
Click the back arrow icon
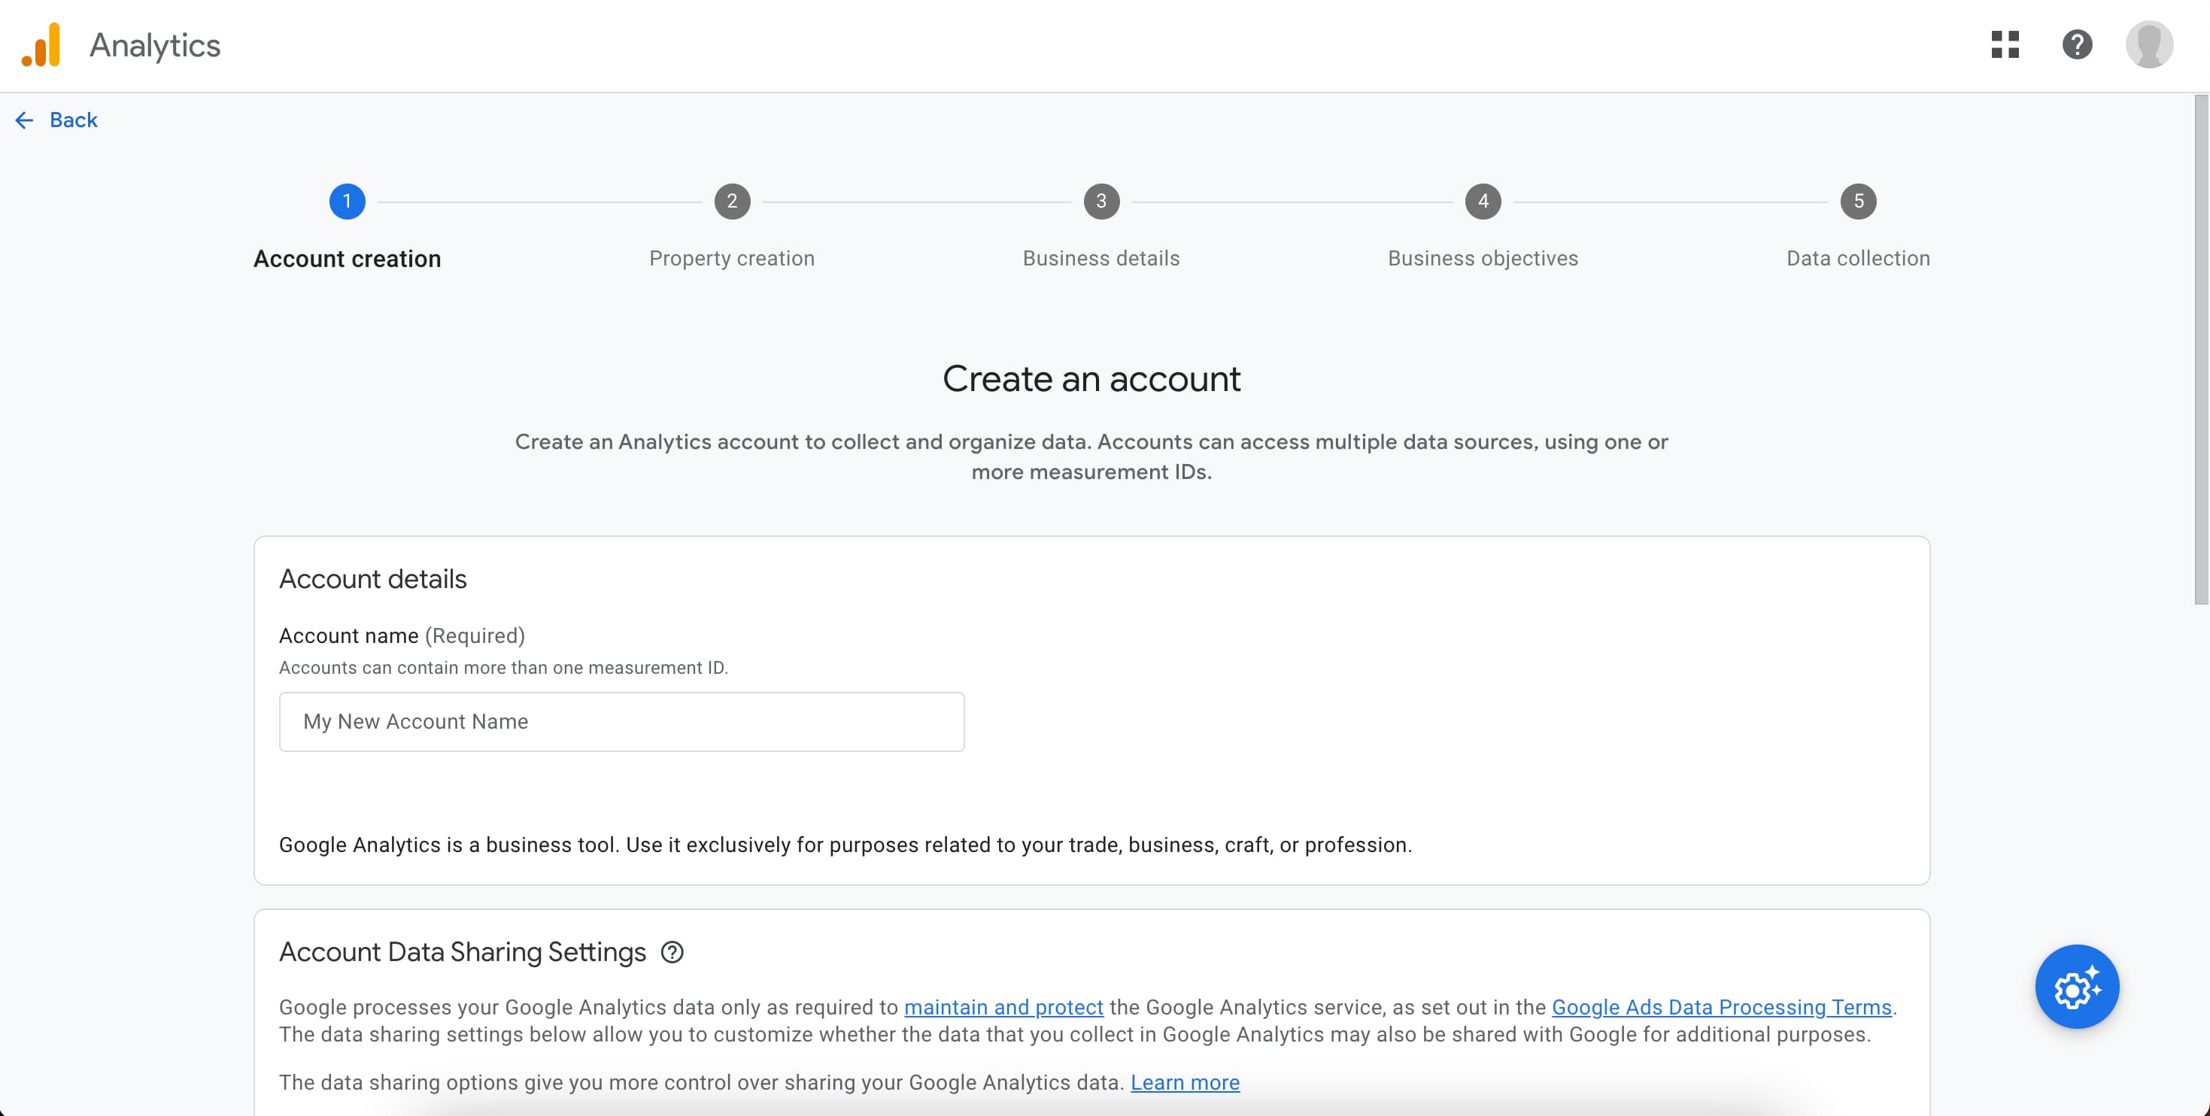(24, 120)
